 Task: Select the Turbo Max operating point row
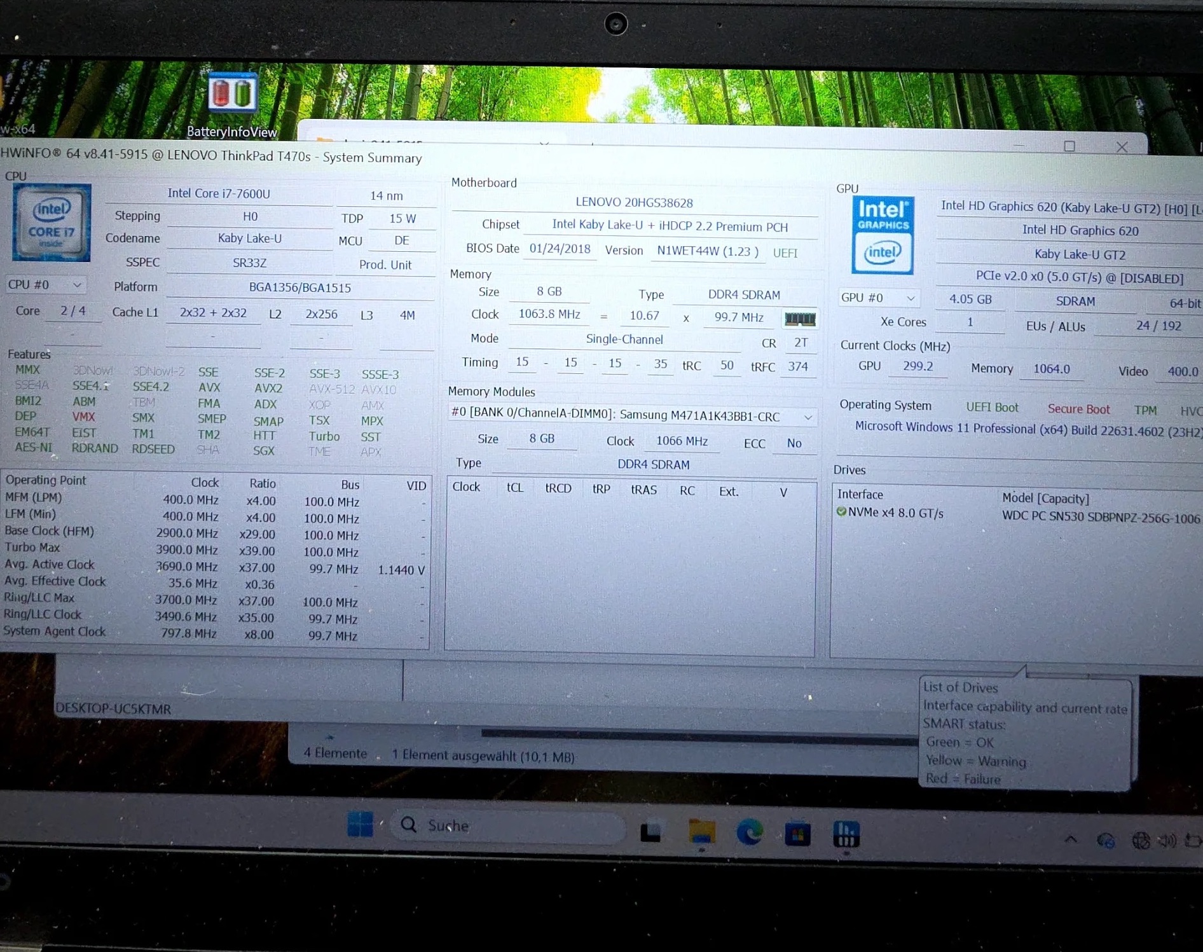coord(215,549)
